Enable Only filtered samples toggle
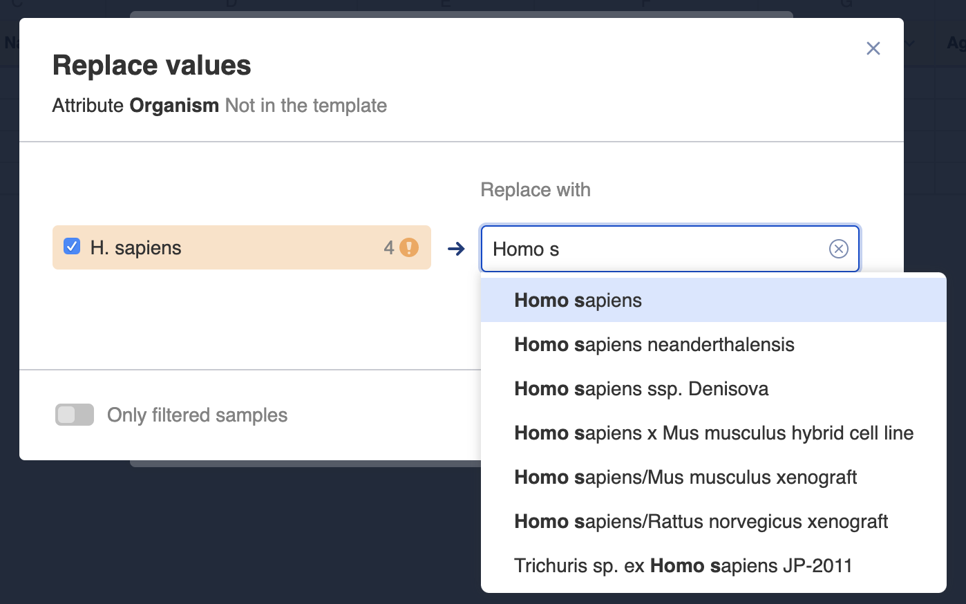This screenshot has height=604, width=966. [x=75, y=415]
